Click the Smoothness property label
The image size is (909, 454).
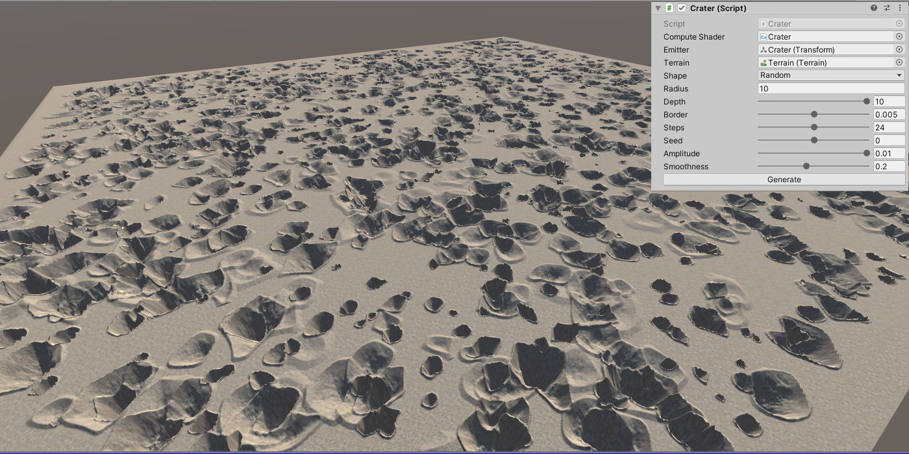pyautogui.click(x=686, y=167)
